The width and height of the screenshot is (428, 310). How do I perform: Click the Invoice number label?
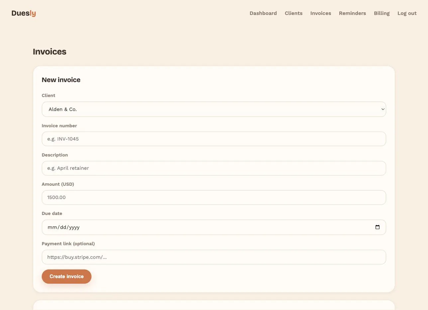point(59,126)
